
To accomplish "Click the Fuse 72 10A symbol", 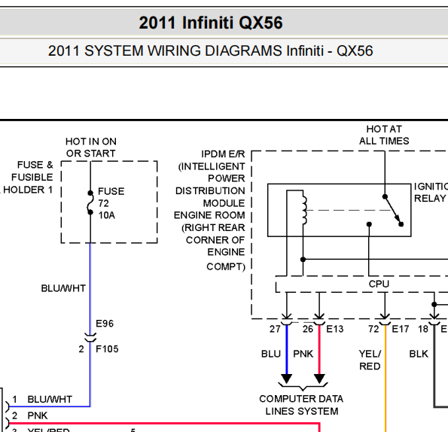I will [x=90, y=202].
